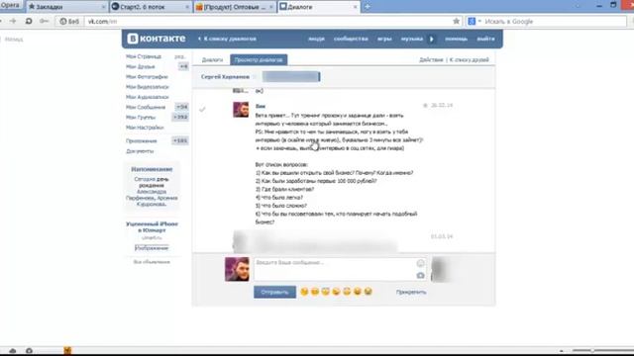Focus the vk.com address bar
634x356 pixels.
tap(266, 22)
